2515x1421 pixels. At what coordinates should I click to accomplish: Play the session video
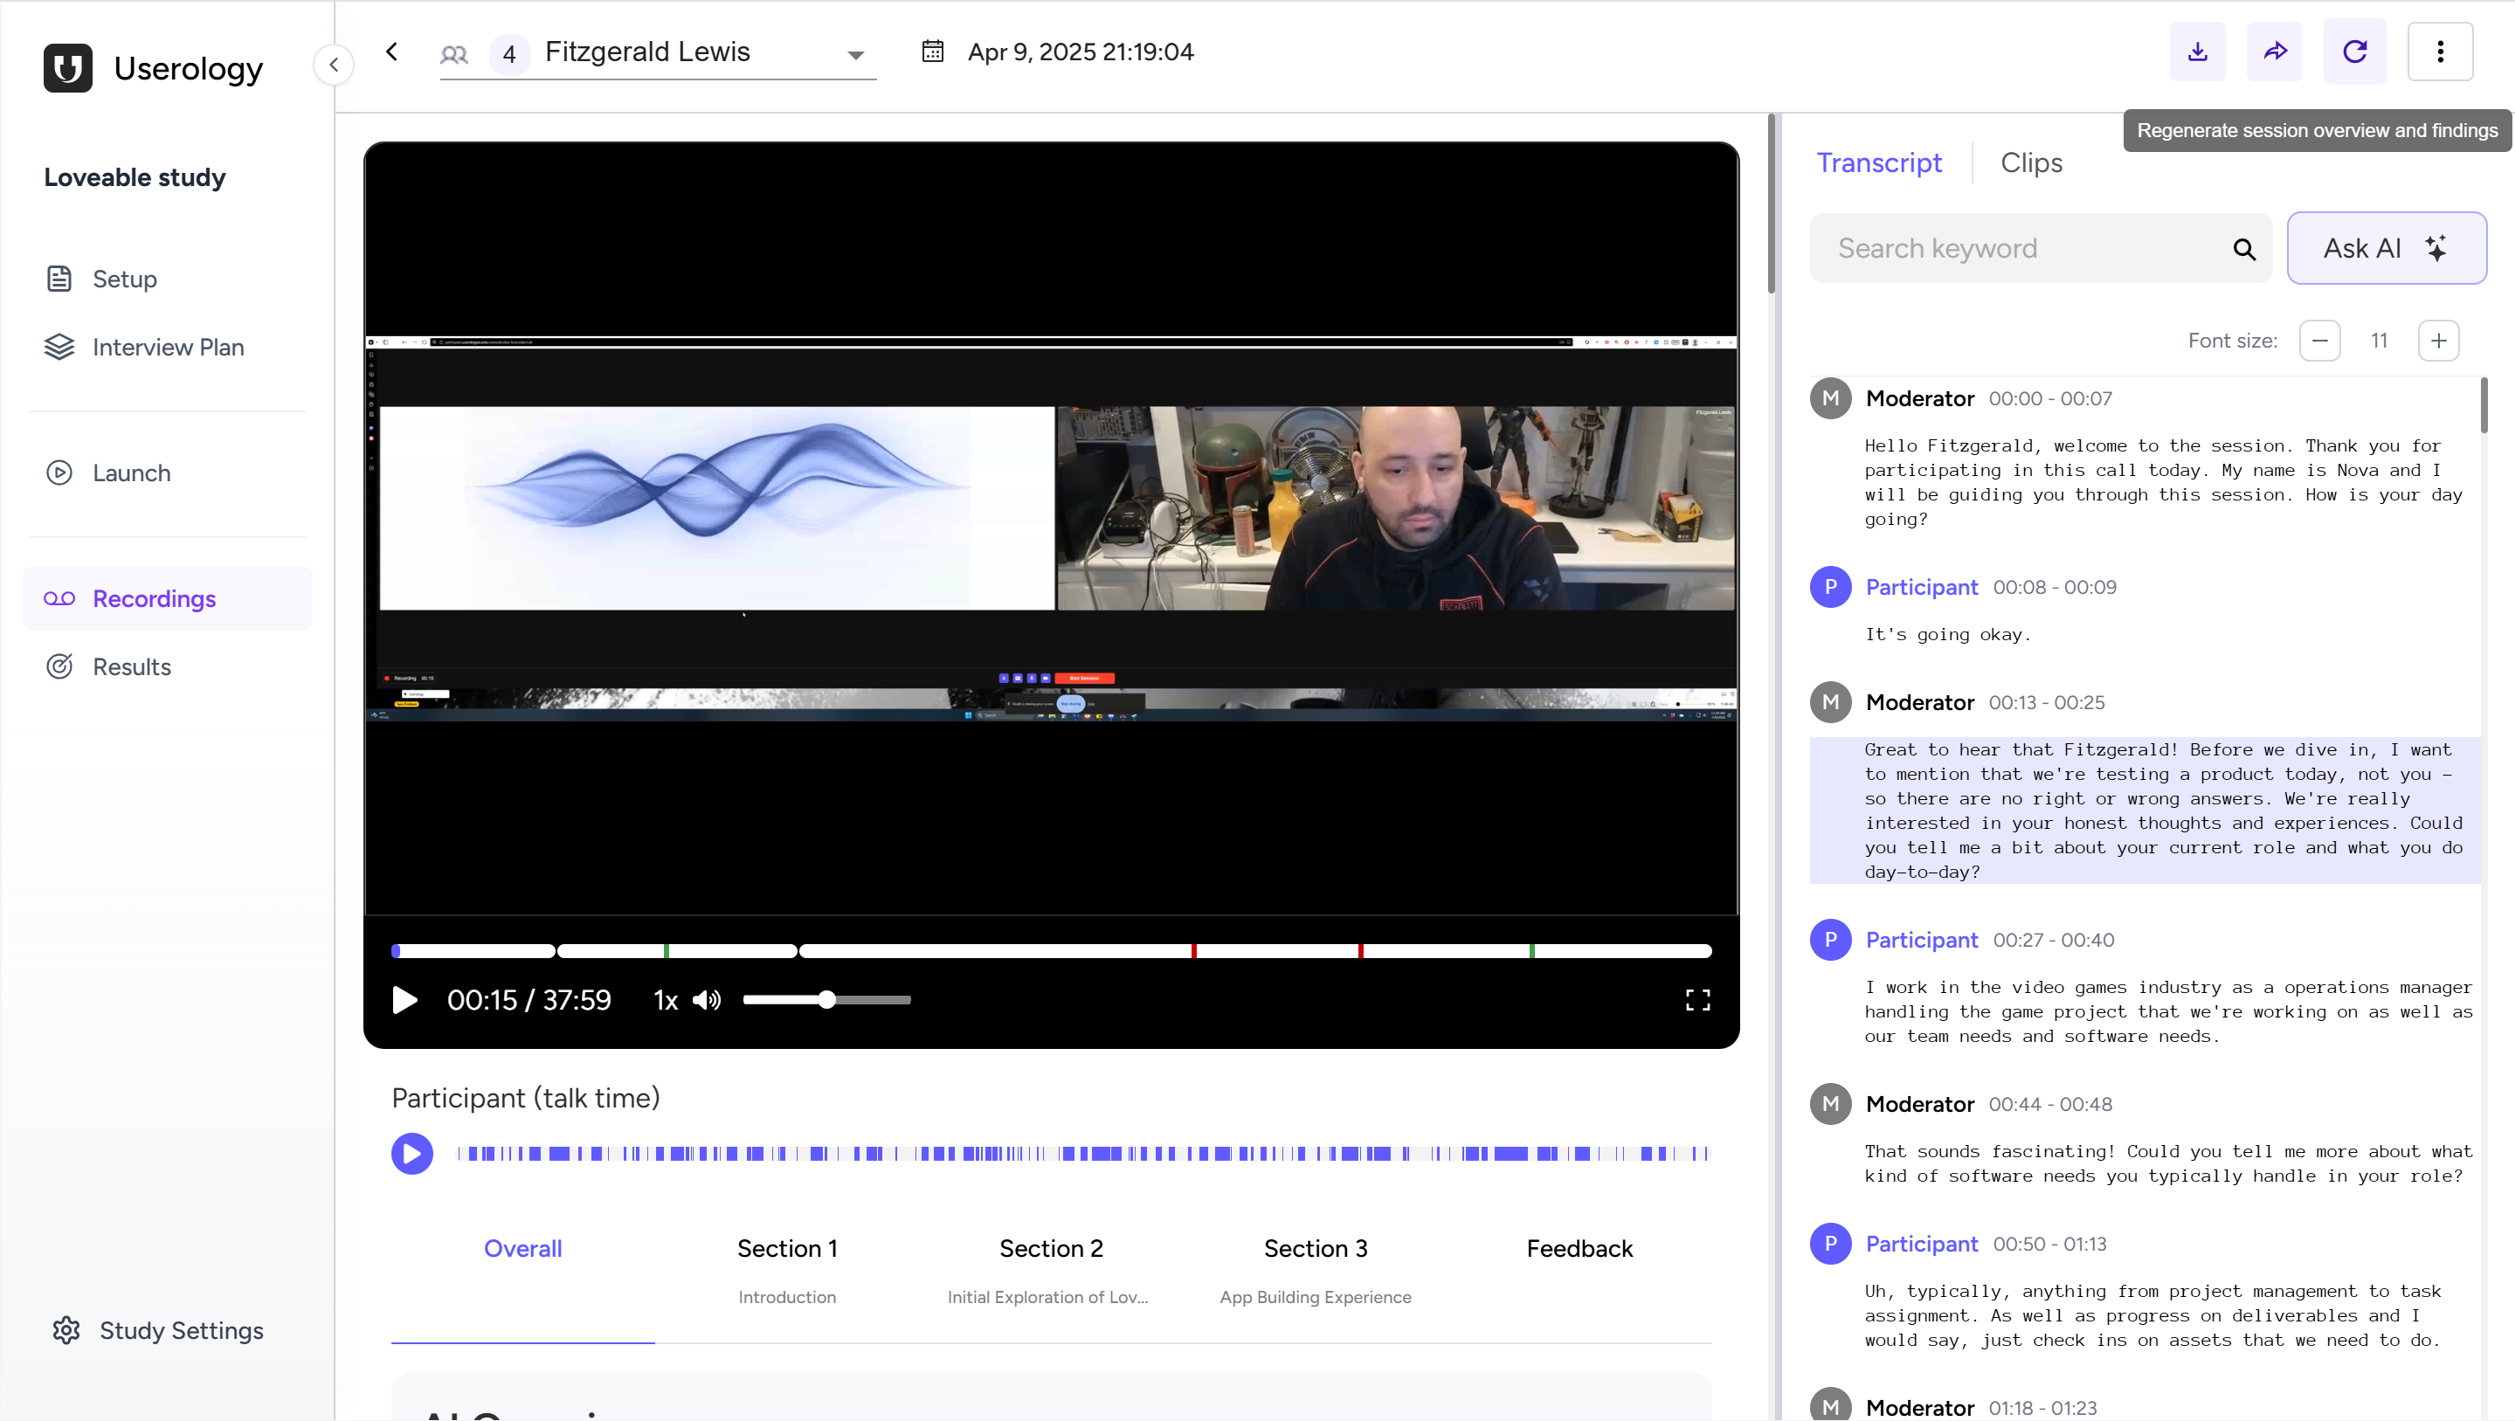point(404,999)
